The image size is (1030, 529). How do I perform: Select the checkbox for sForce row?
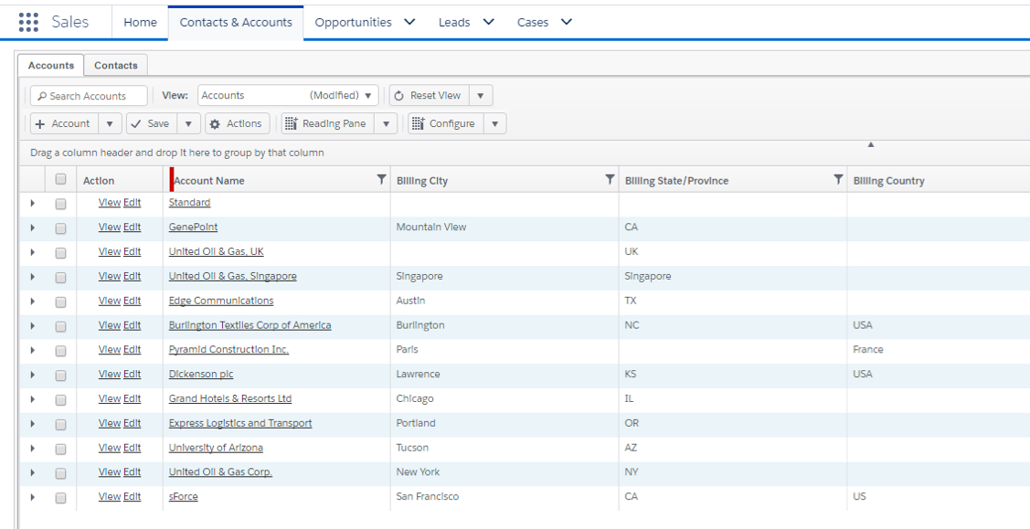(60, 498)
